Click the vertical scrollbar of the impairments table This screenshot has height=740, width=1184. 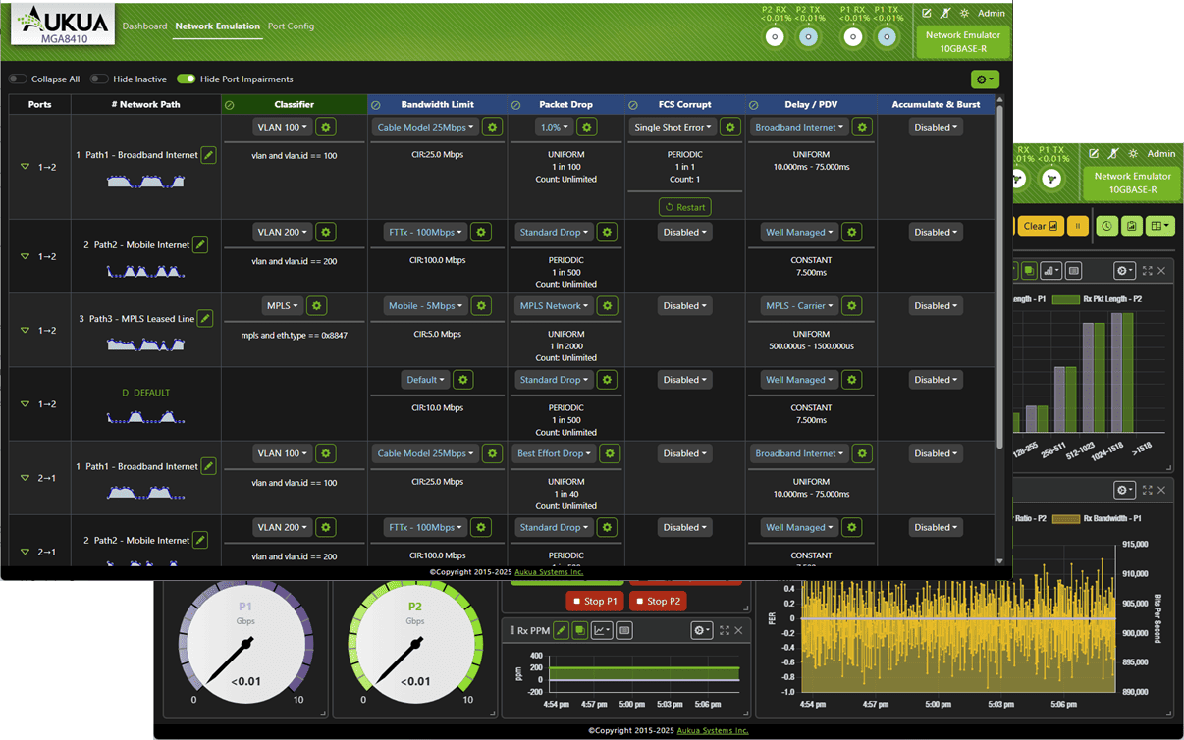click(x=1000, y=275)
